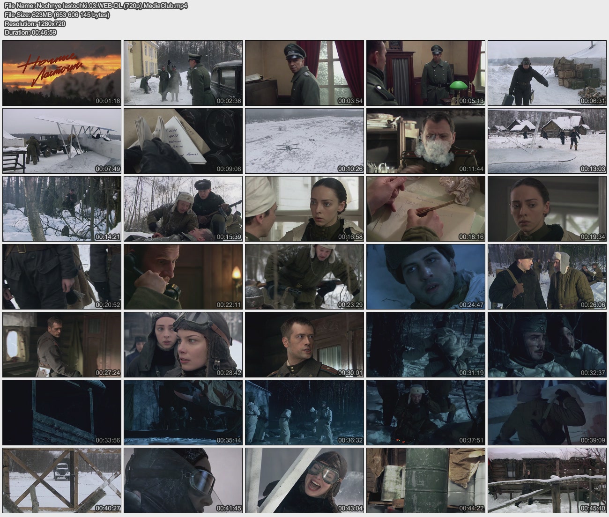This screenshot has height=517, width=609.
Task: Click the officer portrait frame at 00:30:01
Action: [x=304, y=345]
